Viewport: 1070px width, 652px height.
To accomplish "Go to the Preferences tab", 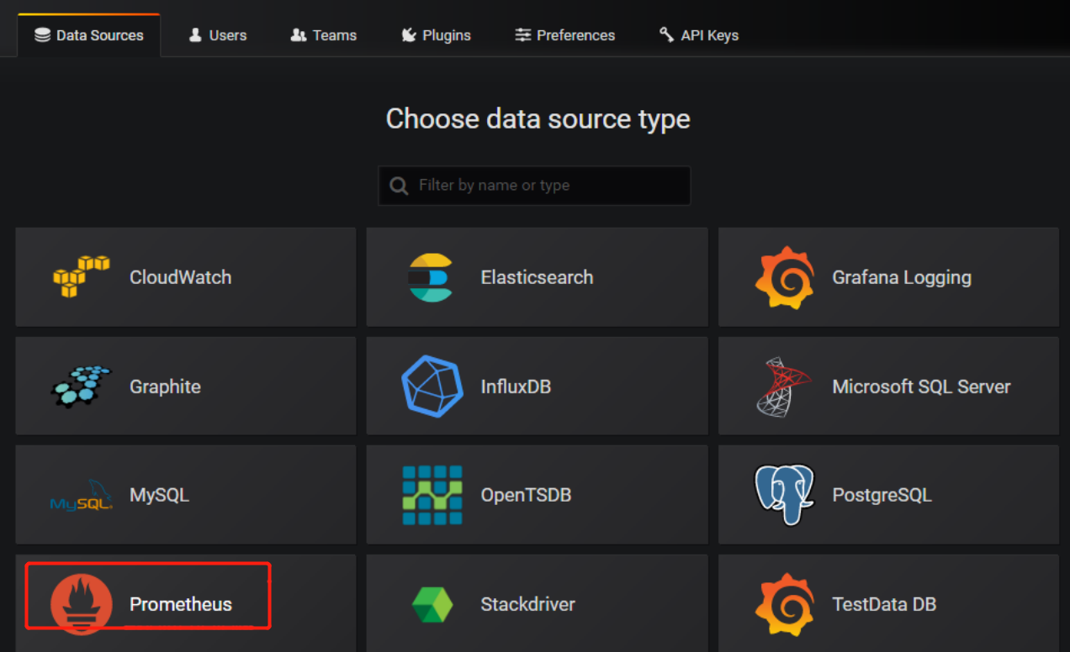I will pos(564,35).
